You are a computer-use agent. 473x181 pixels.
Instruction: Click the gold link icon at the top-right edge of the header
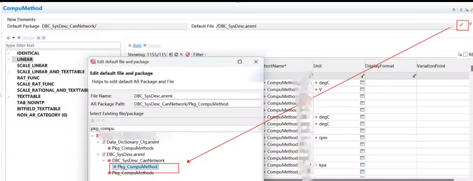(471, 10)
